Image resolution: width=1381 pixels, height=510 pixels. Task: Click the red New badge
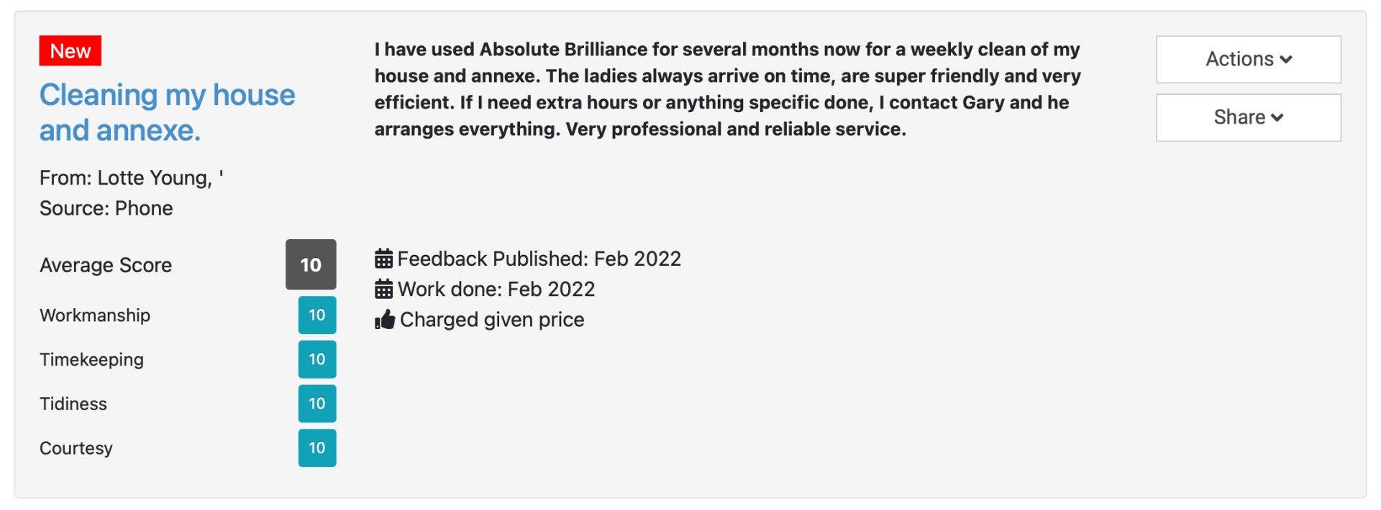click(x=70, y=51)
